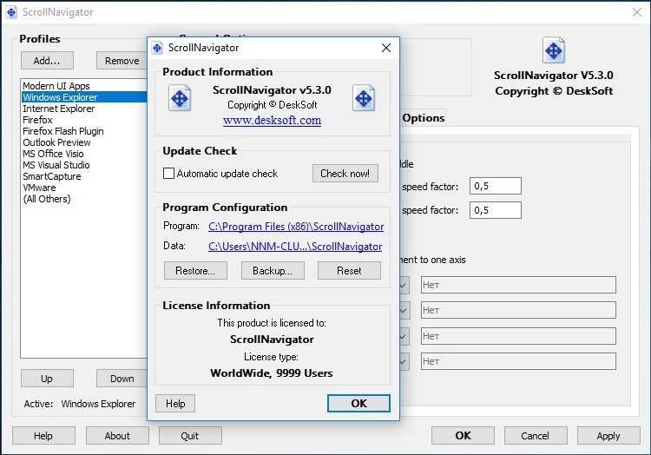
Task: Click the Apply button
Action: pos(608,436)
